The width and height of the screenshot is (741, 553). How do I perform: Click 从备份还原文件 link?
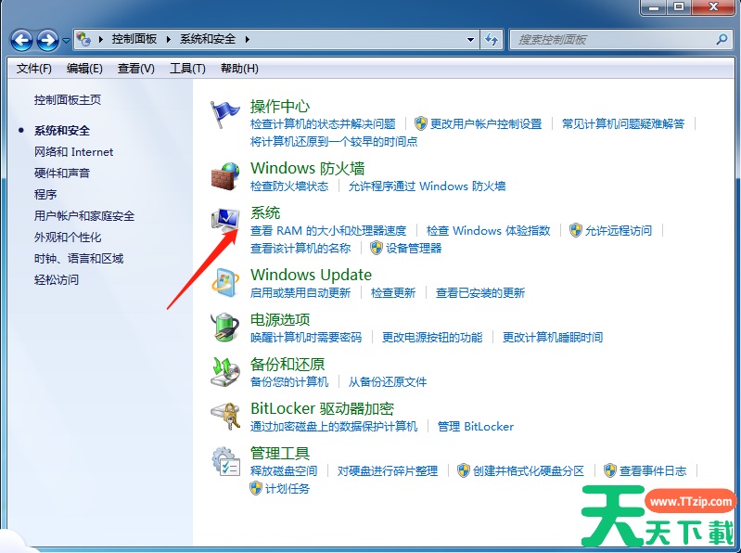(x=388, y=382)
